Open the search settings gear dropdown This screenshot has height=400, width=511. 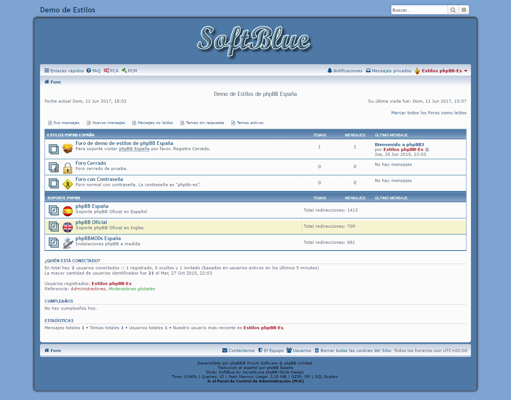(463, 10)
